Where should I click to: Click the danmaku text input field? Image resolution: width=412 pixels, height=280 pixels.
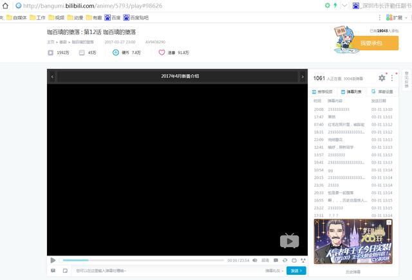pyautogui.click(x=168, y=270)
